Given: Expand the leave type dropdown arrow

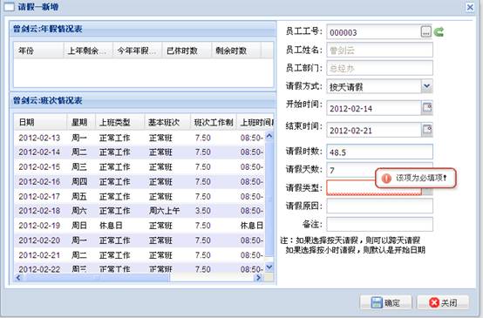Looking at the screenshot, I should pos(427,192).
